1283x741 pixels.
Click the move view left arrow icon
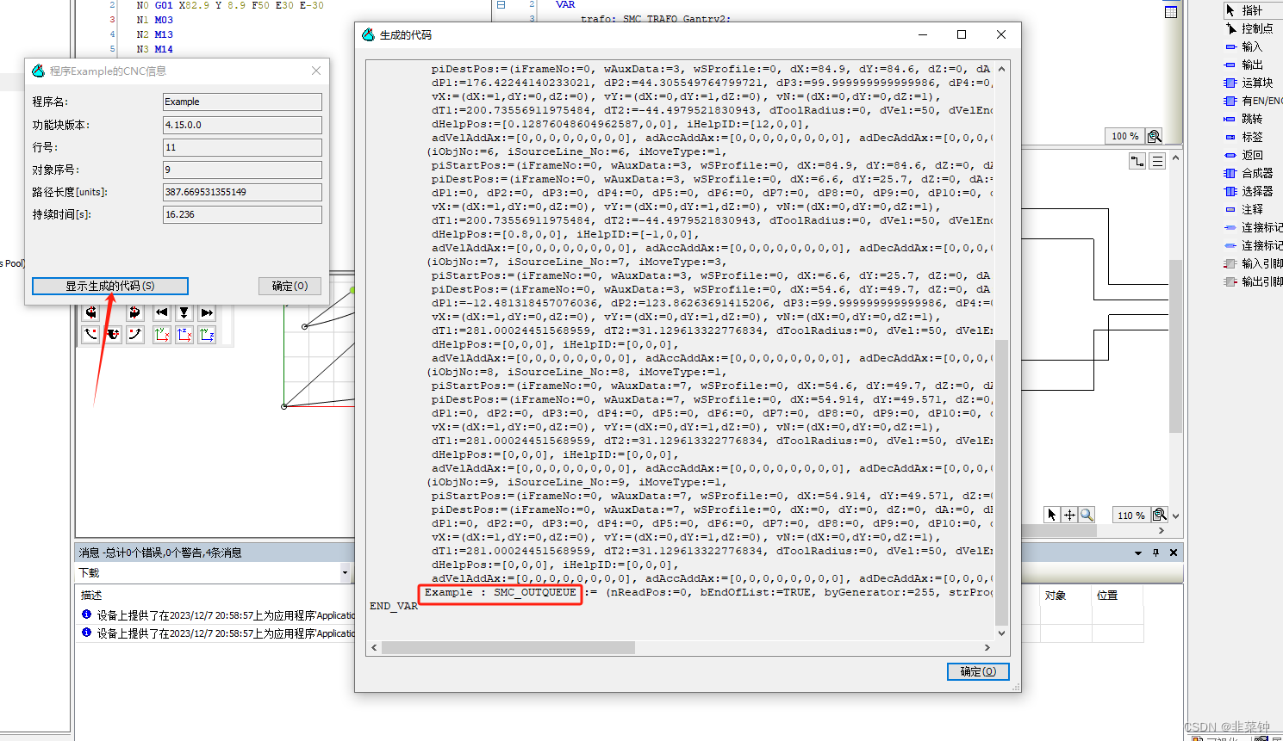[161, 312]
